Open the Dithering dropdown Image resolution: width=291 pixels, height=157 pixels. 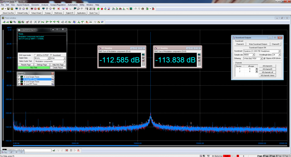click(261, 58)
